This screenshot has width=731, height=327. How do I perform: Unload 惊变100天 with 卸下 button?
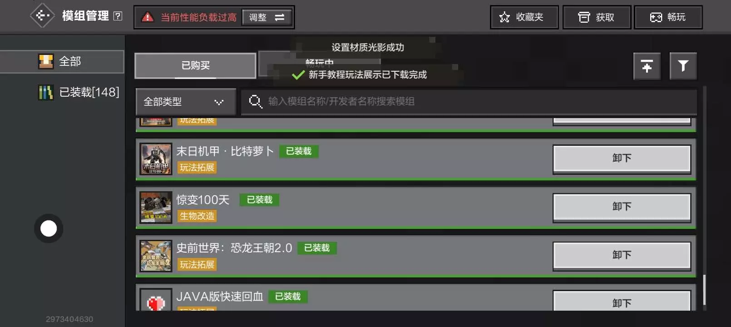(x=622, y=207)
